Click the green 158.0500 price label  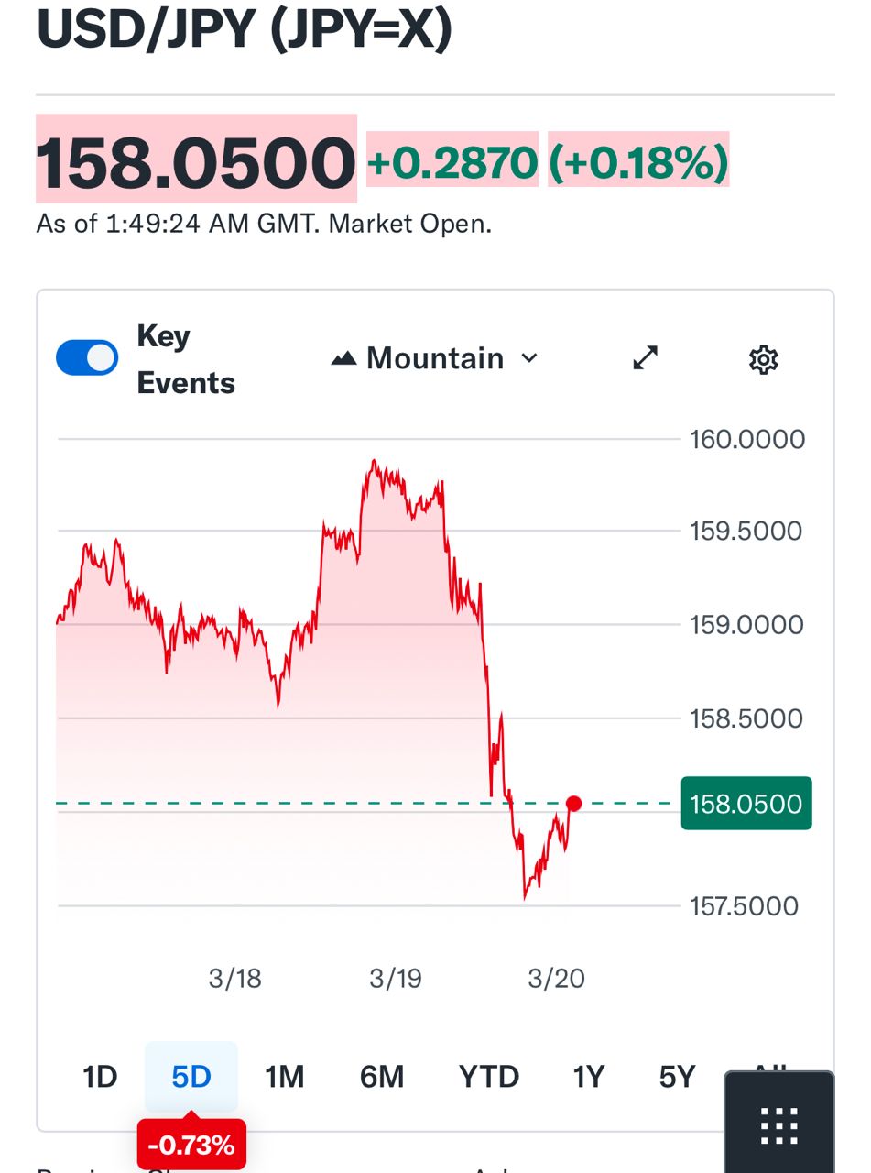pyautogui.click(x=746, y=804)
